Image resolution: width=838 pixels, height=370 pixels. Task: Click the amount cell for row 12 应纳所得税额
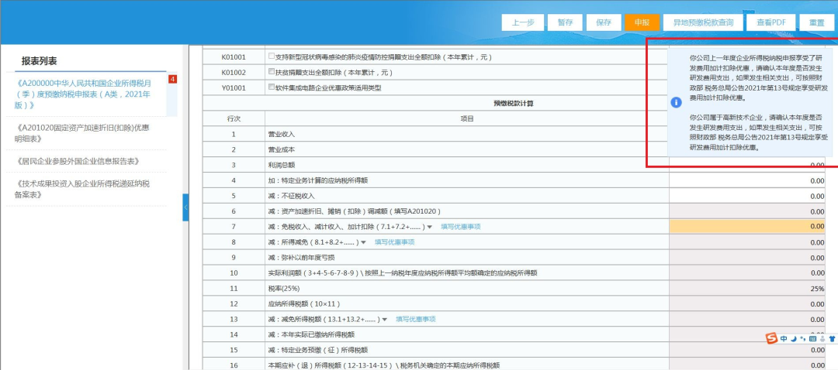coord(747,304)
